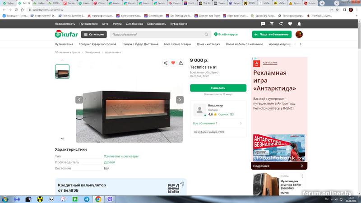Share this listing via share icon

click(166, 63)
